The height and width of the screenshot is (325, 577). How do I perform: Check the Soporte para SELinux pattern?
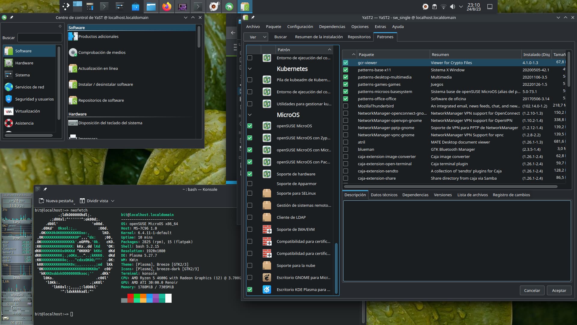pos(250,193)
